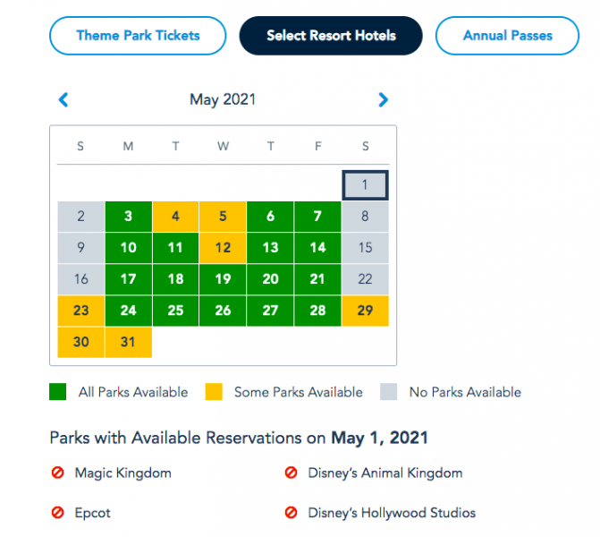This screenshot has height=537, width=600.
Task: Advance to next month using right arrow
Action: point(384,100)
